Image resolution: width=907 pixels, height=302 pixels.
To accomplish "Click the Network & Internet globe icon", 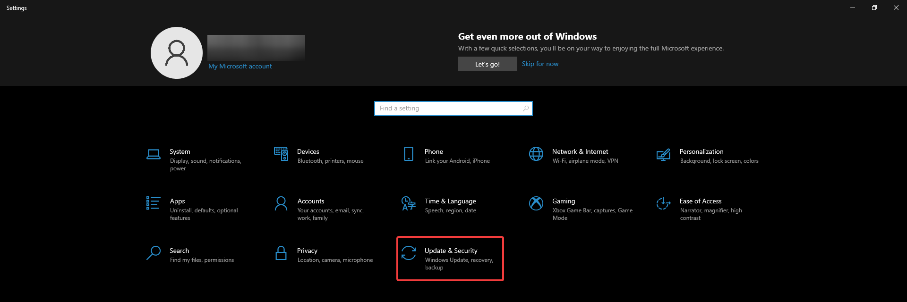I will click(536, 154).
